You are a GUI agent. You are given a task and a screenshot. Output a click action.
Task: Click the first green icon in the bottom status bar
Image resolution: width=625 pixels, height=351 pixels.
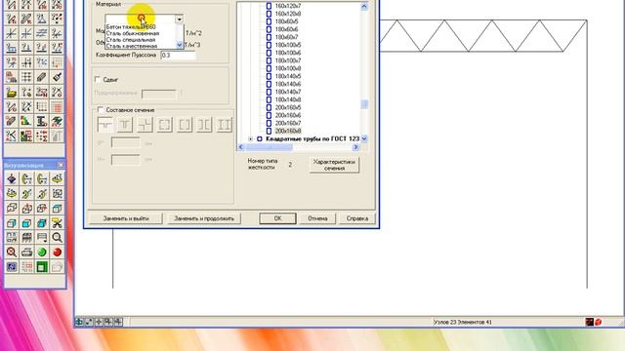79,322
